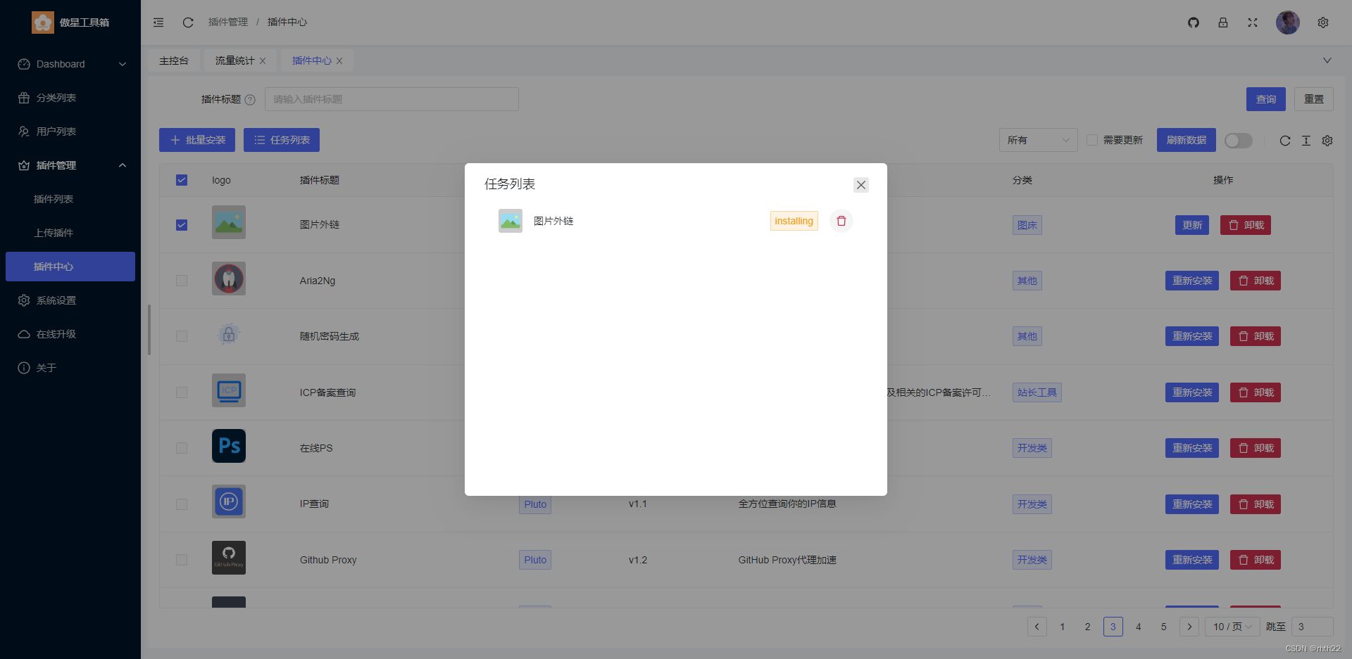Open column settings via the gear icon
This screenshot has width=1352, height=659.
tap(1327, 141)
